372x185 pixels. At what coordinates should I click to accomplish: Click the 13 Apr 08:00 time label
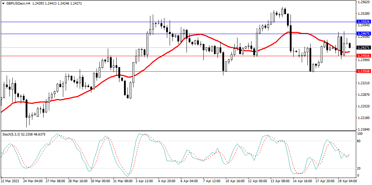(x=280, y=181)
